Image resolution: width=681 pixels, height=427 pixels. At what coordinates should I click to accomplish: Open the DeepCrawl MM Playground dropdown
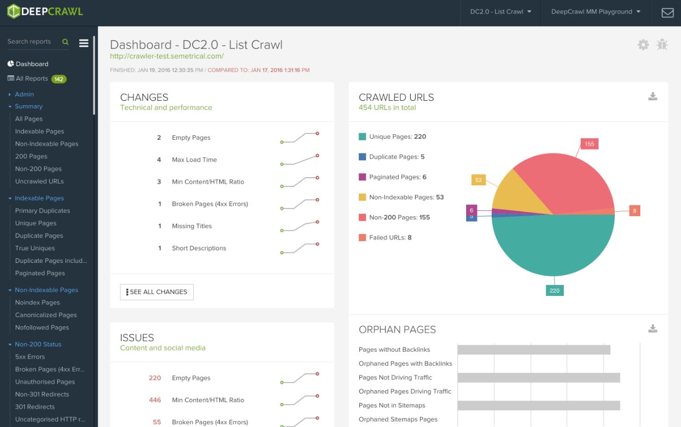596,12
